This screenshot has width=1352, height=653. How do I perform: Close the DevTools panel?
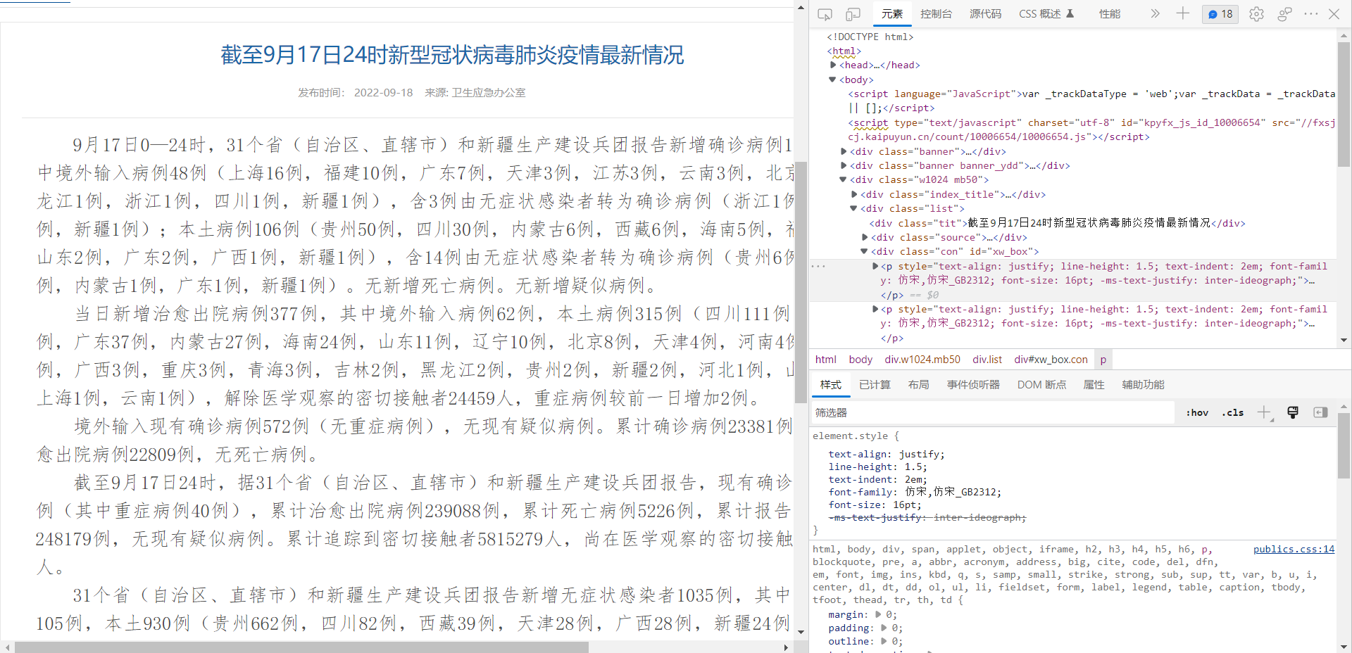(x=1334, y=13)
